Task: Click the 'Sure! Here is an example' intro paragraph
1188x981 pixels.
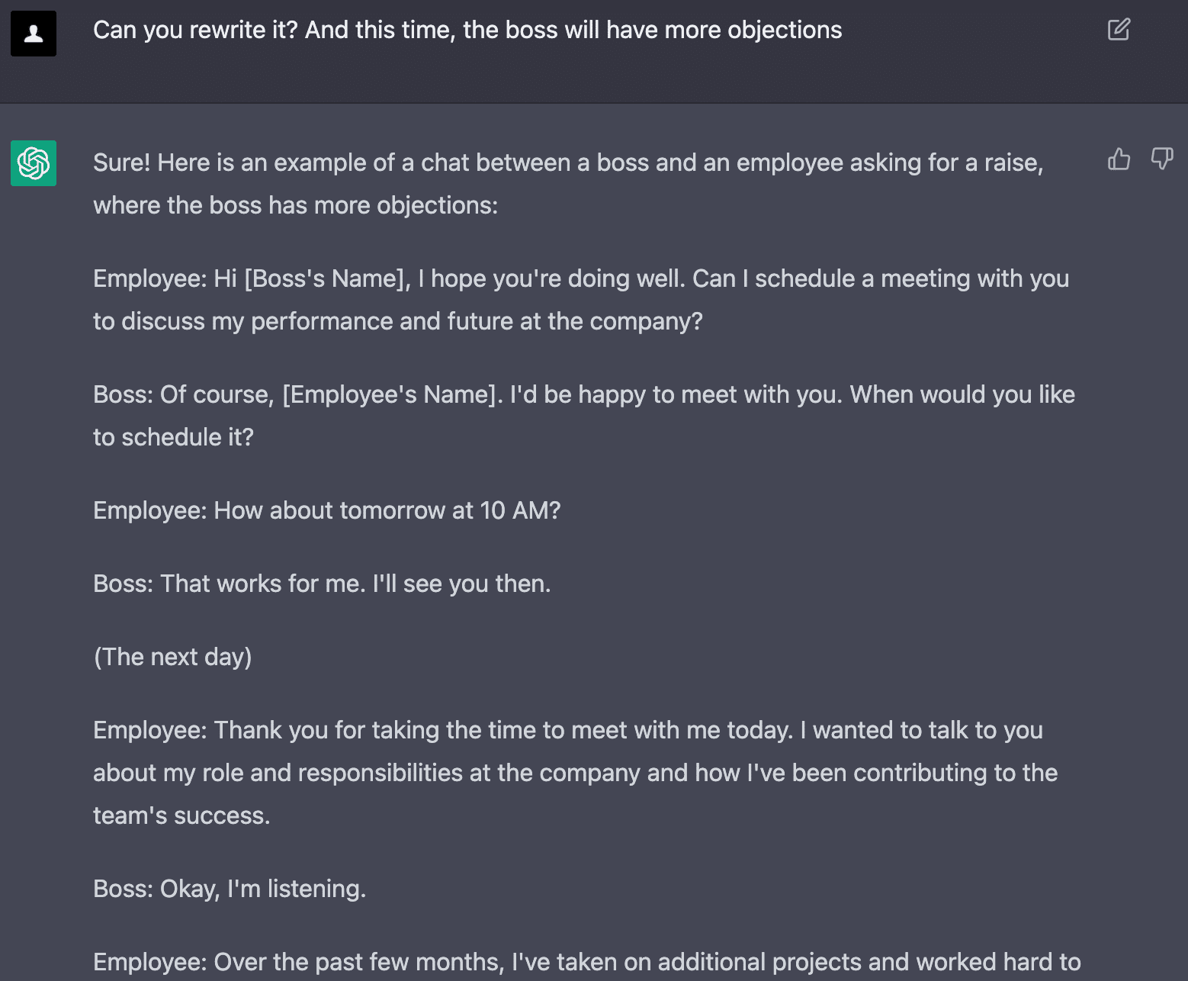Action: 567,162
